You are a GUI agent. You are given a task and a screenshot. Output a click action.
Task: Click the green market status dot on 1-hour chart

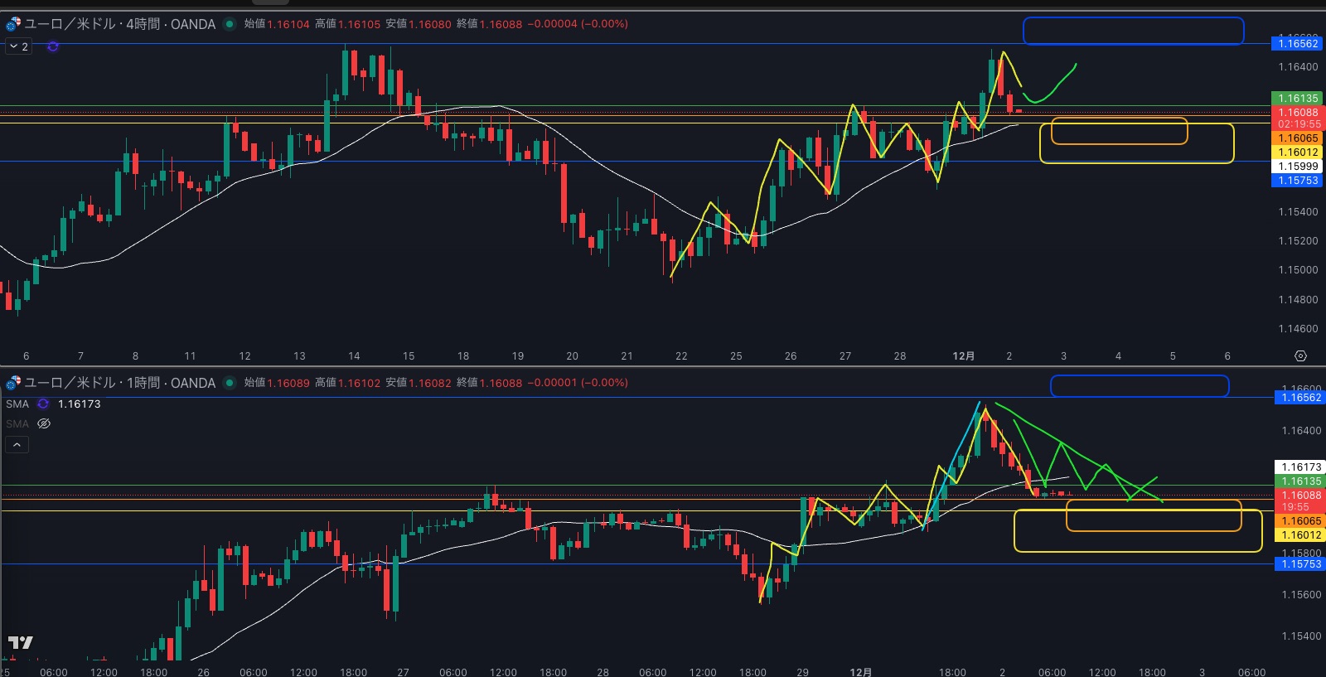(230, 383)
